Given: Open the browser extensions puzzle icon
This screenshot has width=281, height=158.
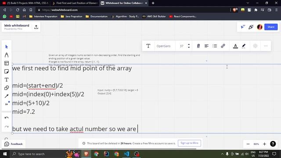Looking at the screenshot, I should [x=256, y=10].
